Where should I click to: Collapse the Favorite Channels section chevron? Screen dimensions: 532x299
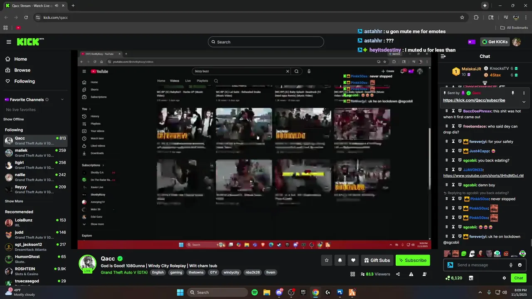point(62,100)
